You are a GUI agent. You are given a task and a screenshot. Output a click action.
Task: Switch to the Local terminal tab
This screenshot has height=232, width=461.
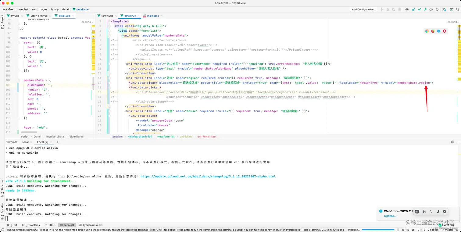coord(25,142)
